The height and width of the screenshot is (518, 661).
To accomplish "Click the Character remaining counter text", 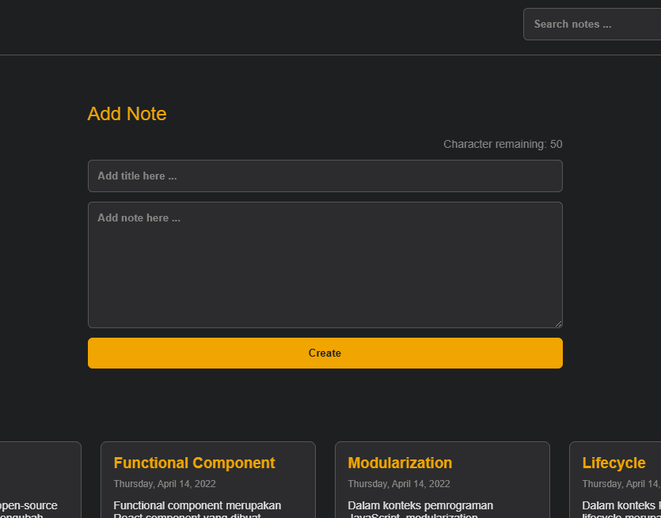I will (503, 144).
